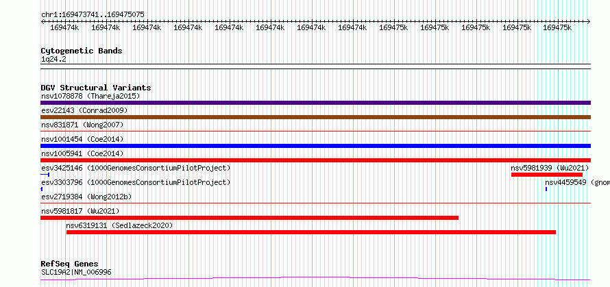Click the nsv5981817 (Wu2021) label
This screenshot has width=610, height=287.
pyautogui.click(x=80, y=211)
